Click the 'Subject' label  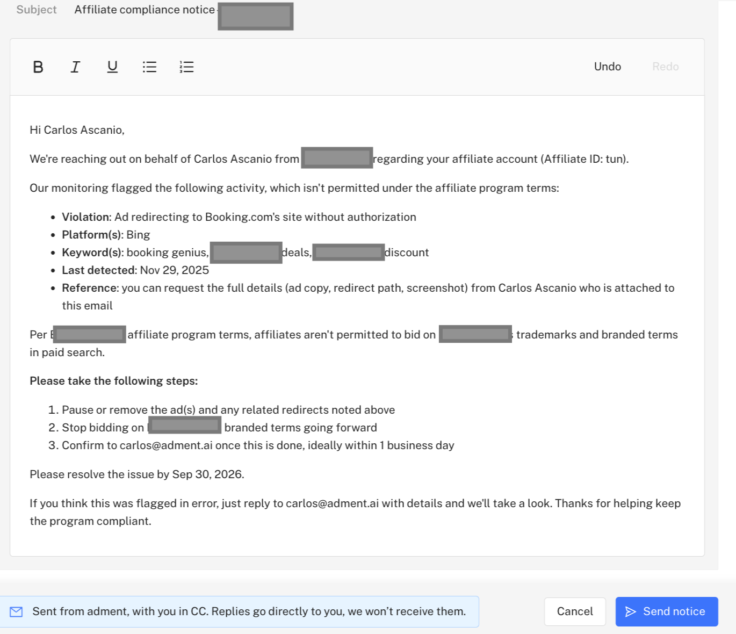(x=37, y=10)
